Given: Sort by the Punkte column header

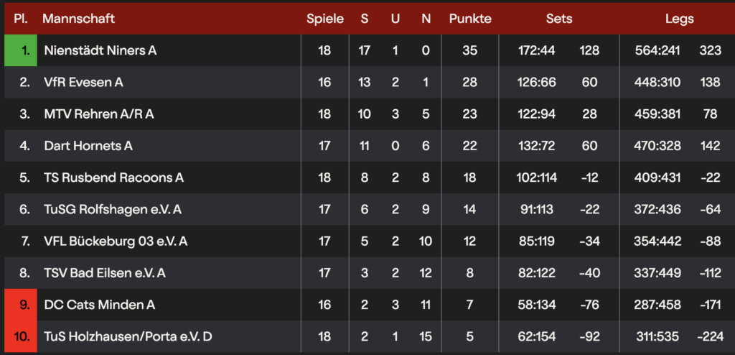Looking at the screenshot, I should (x=470, y=19).
